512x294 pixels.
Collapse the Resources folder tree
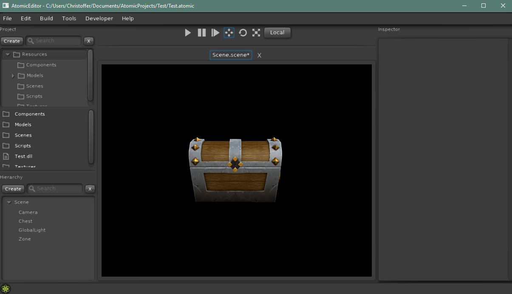pos(8,55)
